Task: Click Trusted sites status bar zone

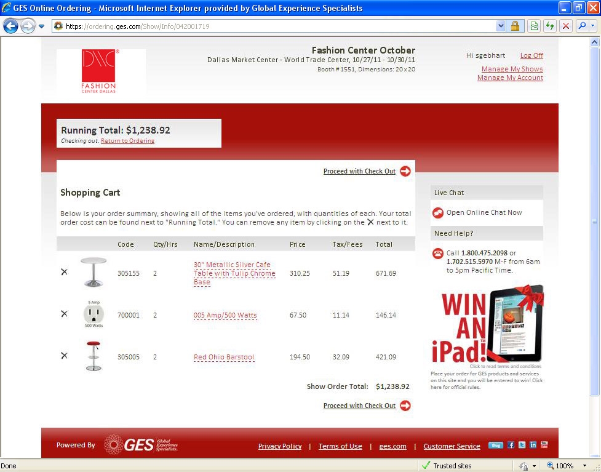Action: tap(447, 466)
